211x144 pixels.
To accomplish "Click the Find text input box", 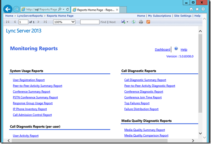I will 90,22.
